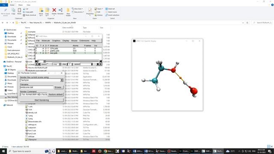The image size is (274, 154).
Task: Click the speed slider in VMD Main
Action: (x=86, y=64)
